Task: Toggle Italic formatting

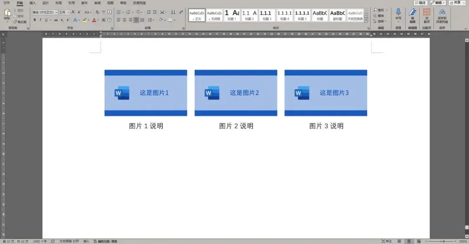Action: tap(40, 20)
